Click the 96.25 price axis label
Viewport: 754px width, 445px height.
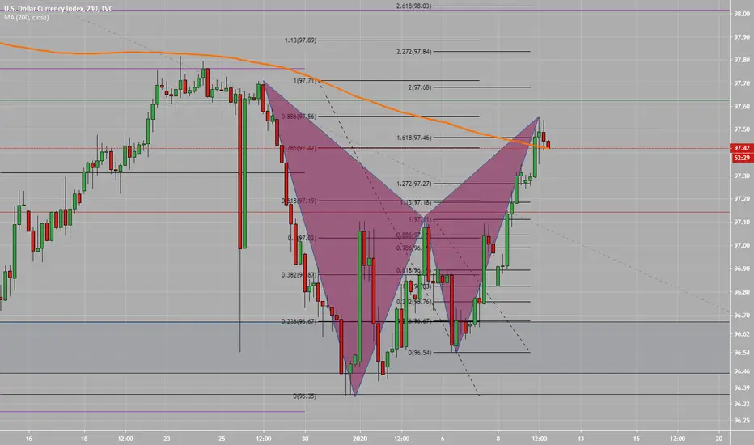pyautogui.click(x=742, y=420)
